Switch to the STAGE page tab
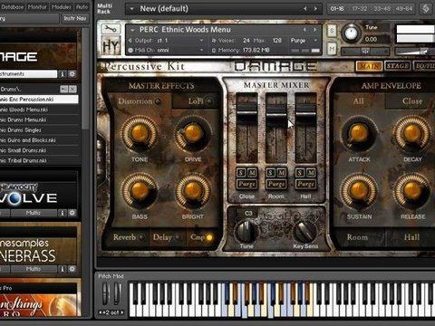The height and width of the screenshot is (326, 435). coord(398,66)
